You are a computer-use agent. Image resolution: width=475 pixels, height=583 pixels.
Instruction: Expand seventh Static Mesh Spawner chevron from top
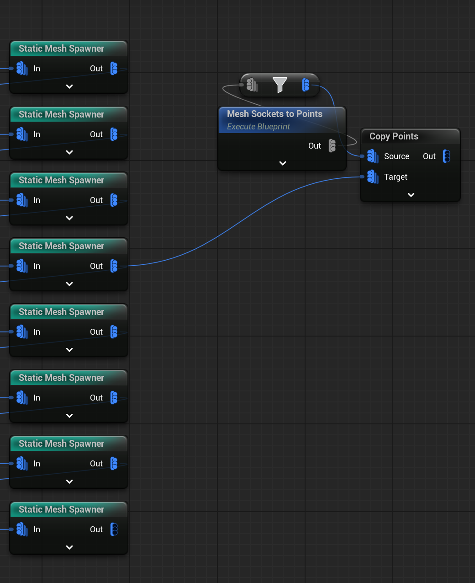point(69,481)
